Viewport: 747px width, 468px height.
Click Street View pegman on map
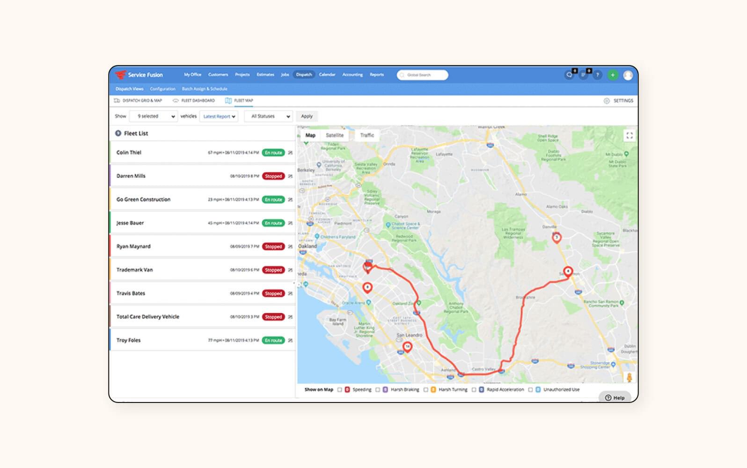pyautogui.click(x=630, y=377)
